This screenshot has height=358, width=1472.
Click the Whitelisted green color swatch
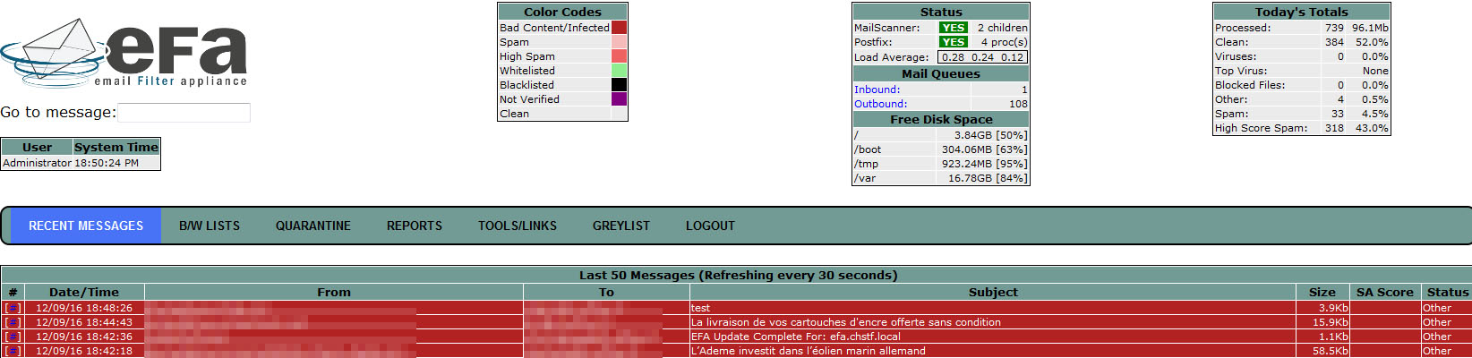pyautogui.click(x=619, y=71)
